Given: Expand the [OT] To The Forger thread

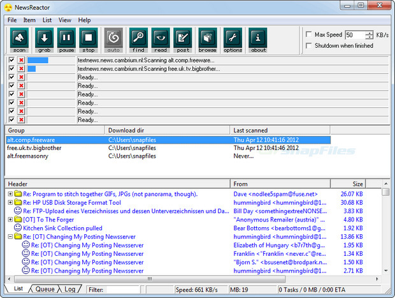Looking at the screenshot, I should [x=10, y=220].
